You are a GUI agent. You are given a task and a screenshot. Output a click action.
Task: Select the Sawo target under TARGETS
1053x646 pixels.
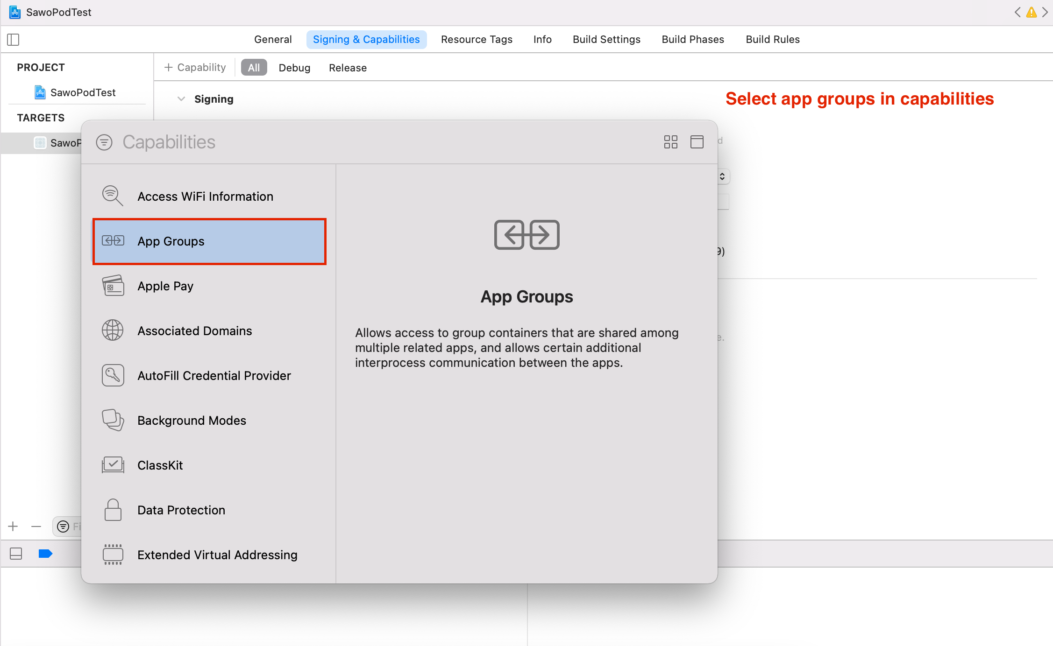41,143
